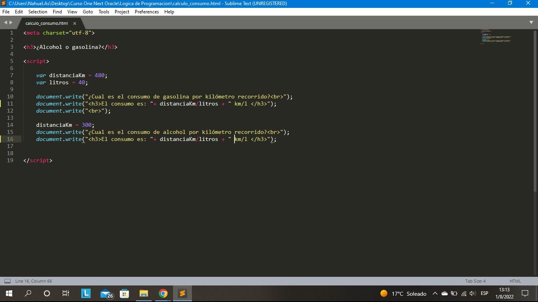Go to next tab with right arrow
Viewport: 538px width, 302px height.
pos(11,23)
